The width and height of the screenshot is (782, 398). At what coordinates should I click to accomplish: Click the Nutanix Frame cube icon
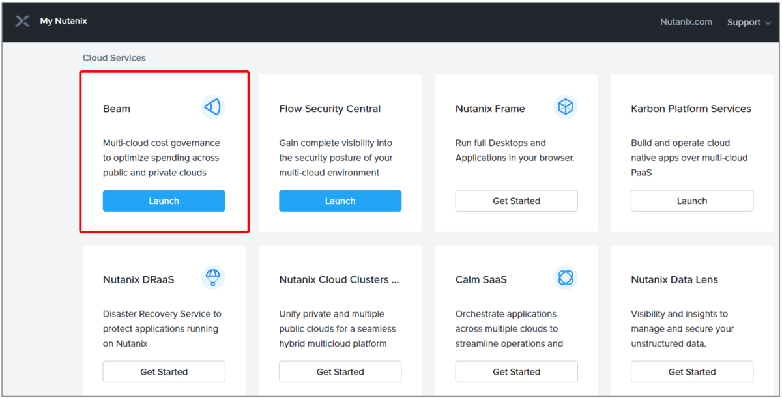pyautogui.click(x=565, y=107)
